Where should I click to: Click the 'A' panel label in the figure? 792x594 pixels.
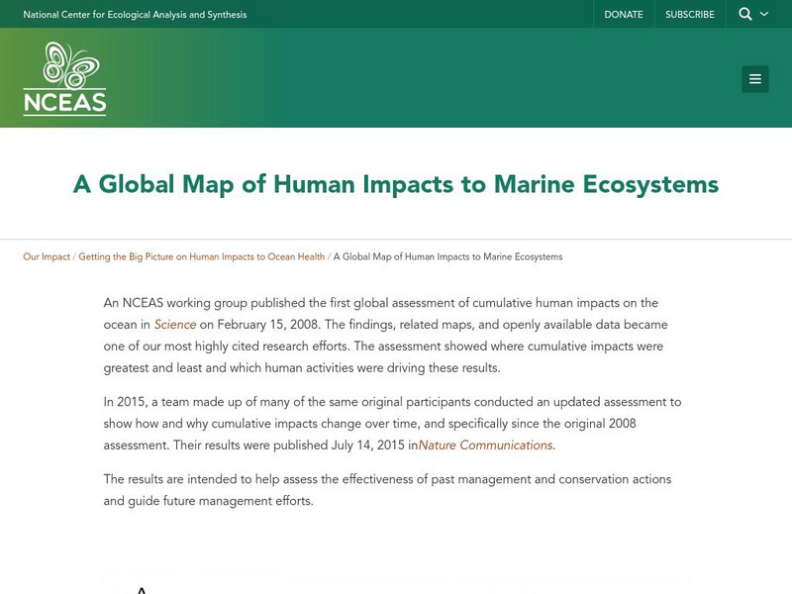[142, 589]
